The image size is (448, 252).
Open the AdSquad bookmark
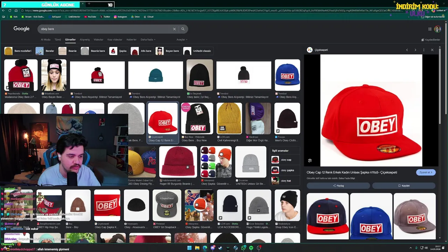click(x=54, y=17)
